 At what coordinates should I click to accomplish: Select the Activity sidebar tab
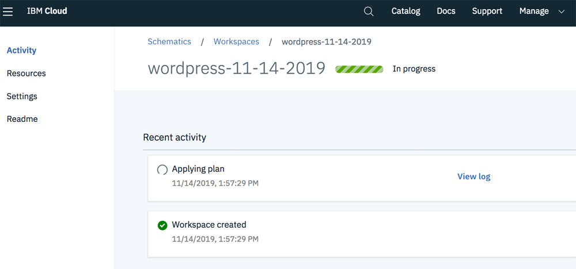point(22,51)
